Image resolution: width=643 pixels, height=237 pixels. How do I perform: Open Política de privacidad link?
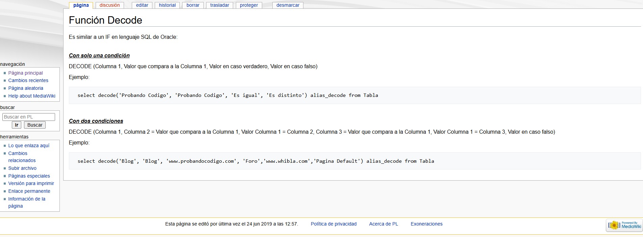[333, 224]
